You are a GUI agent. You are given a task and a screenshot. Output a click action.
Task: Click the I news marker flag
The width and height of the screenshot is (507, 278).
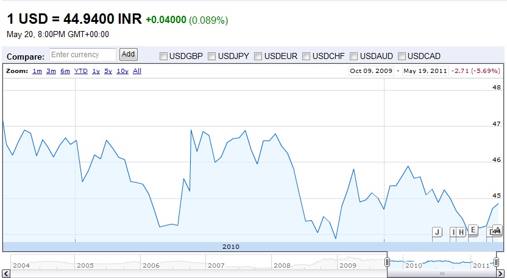click(453, 232)
